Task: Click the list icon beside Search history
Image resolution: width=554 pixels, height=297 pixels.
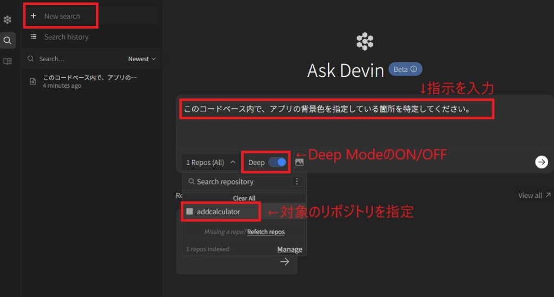Action: click(33, 36)
